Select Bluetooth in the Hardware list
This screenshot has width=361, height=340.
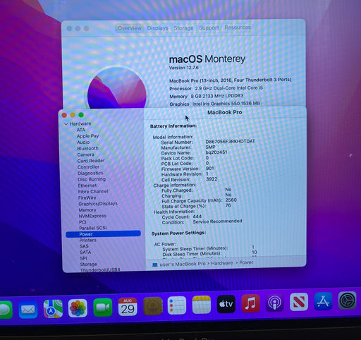pos(88,148)
